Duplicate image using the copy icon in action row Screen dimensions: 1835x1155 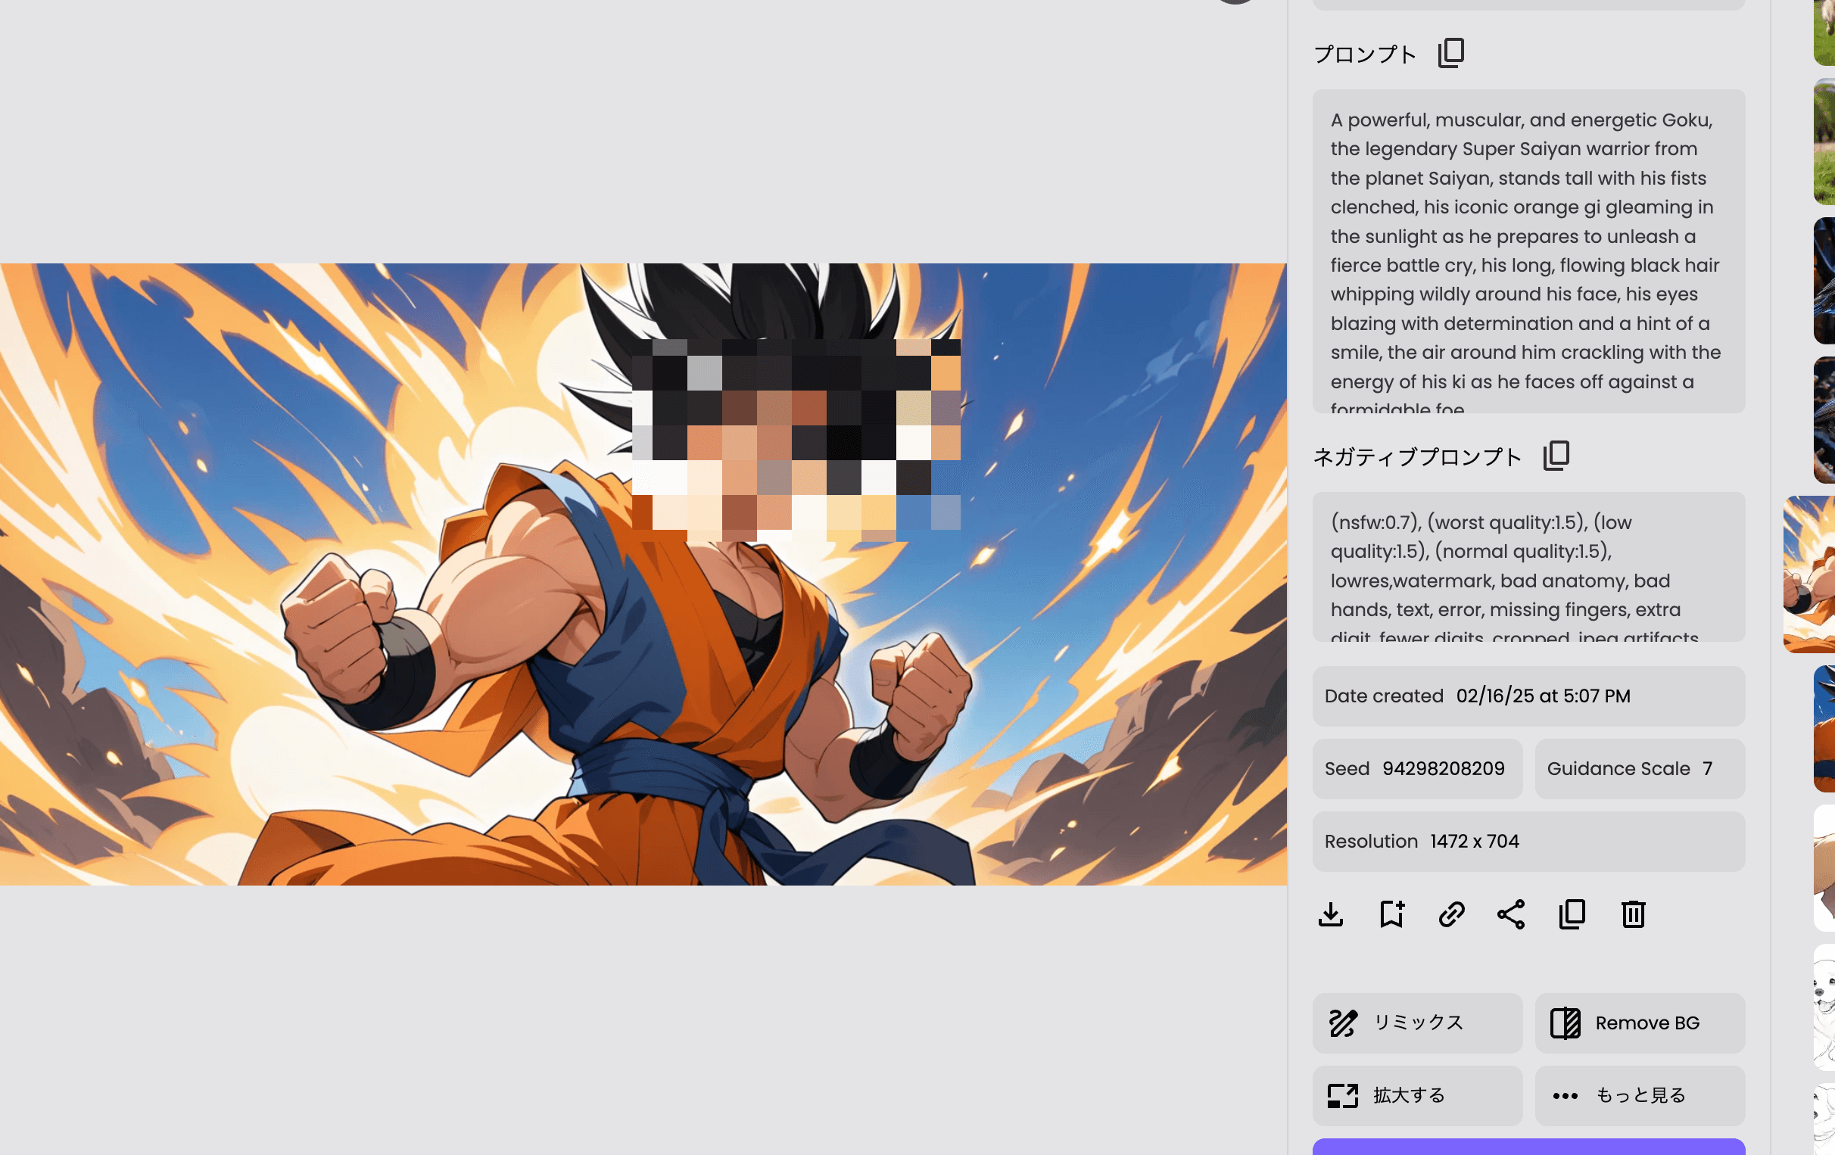point(1572,914)
